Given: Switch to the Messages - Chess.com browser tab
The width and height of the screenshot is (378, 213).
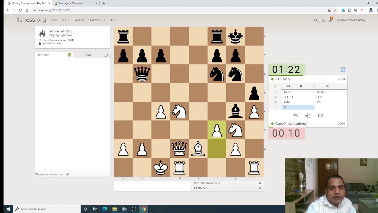Looking at the screenshot, I should [x=74, y=3].
